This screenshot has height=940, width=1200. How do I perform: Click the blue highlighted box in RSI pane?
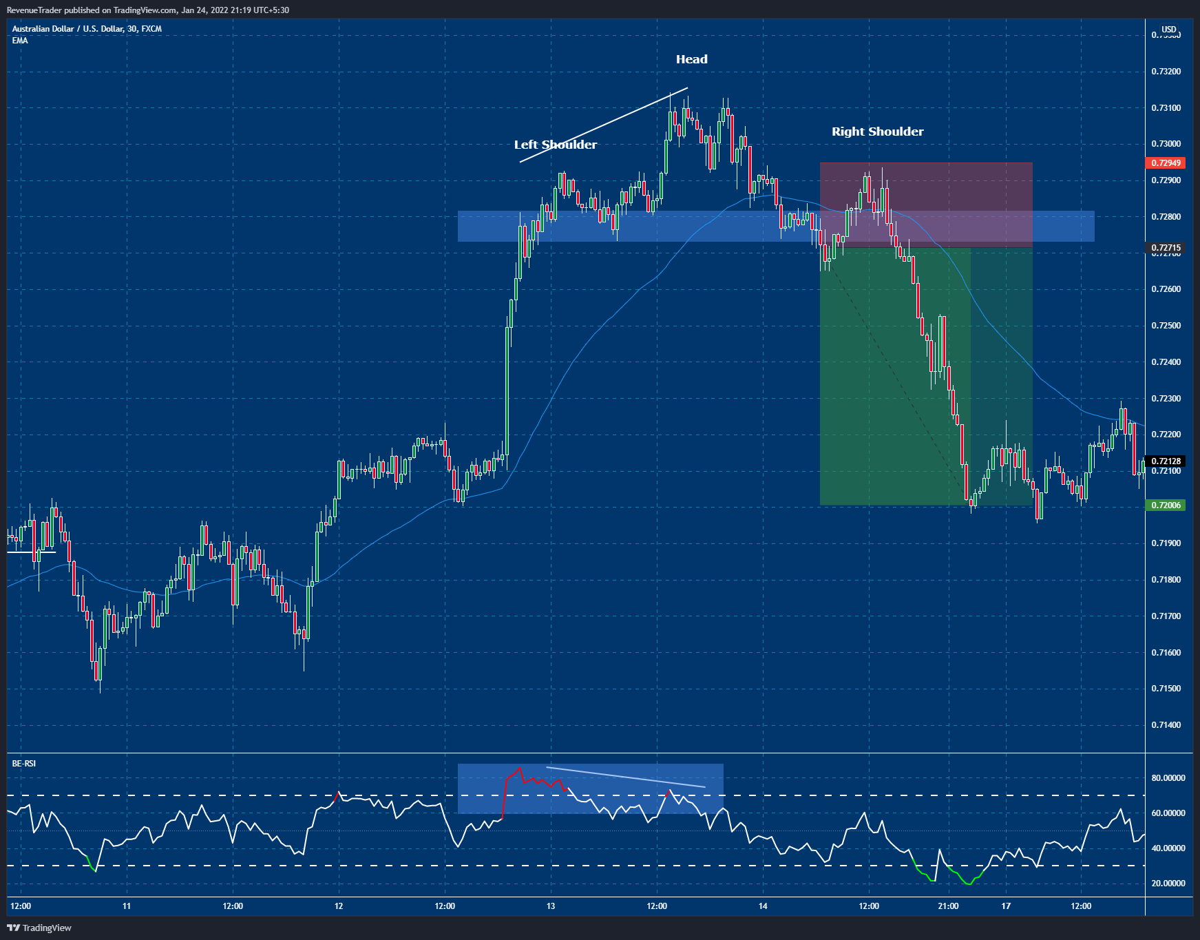591,788
